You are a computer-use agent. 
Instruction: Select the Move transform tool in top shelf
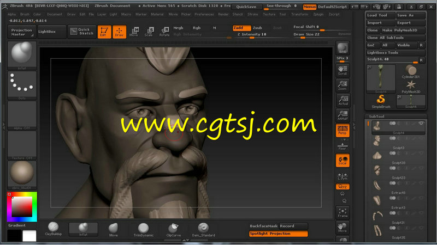(134, 32)
